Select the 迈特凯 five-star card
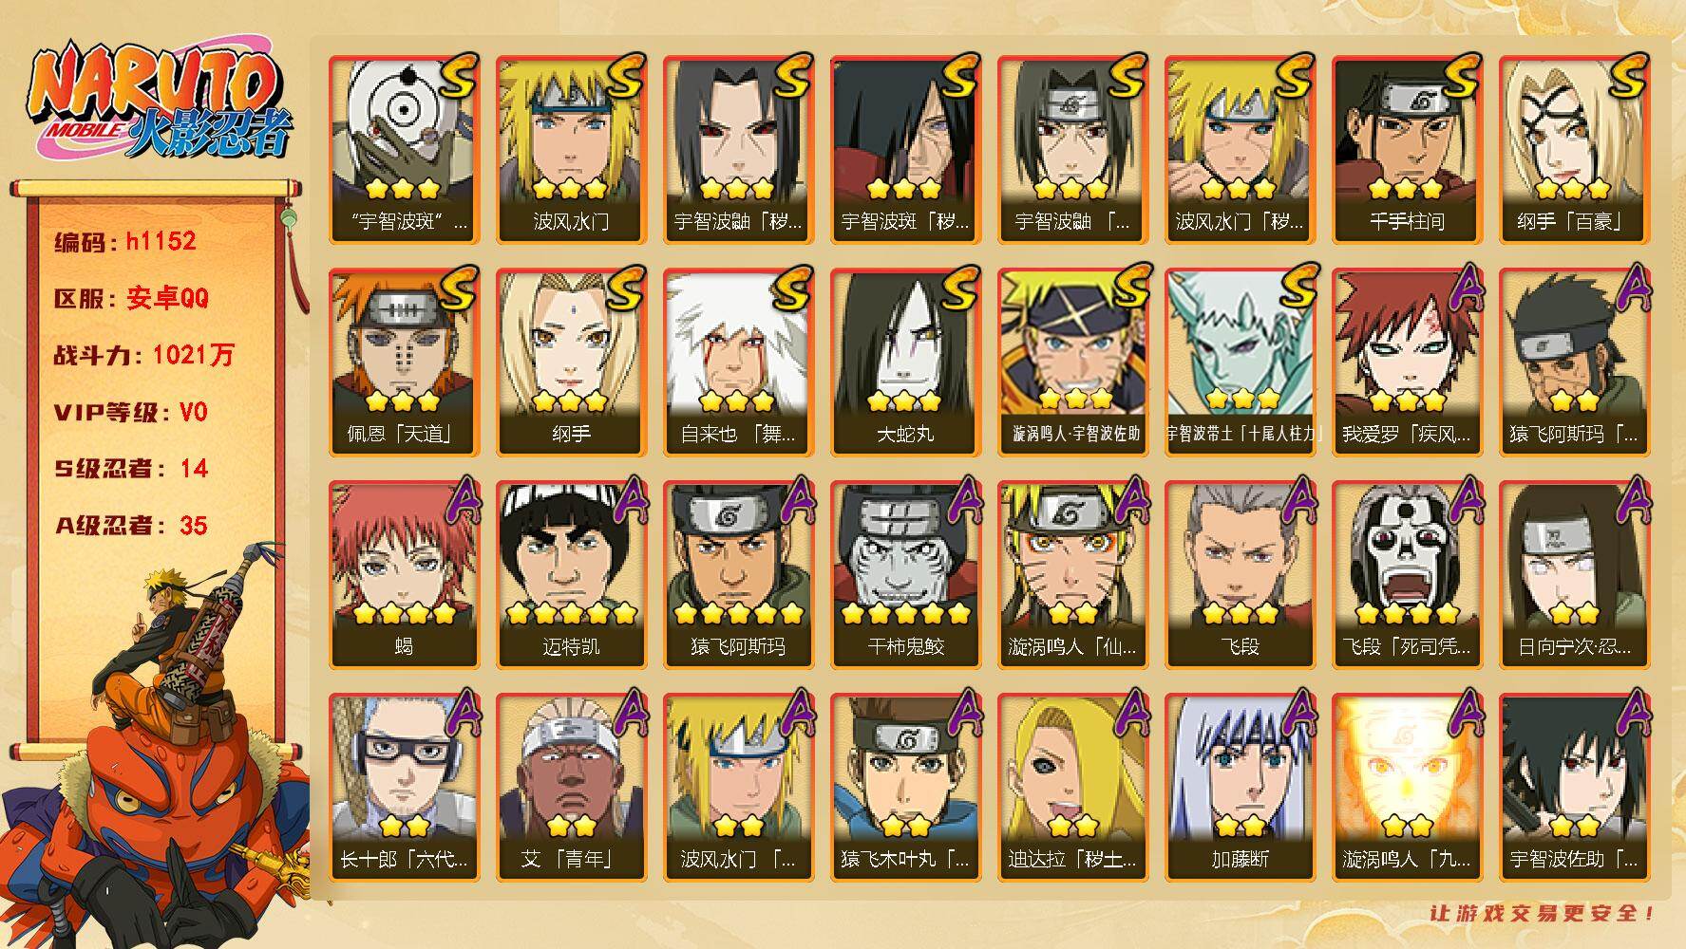 571,575
